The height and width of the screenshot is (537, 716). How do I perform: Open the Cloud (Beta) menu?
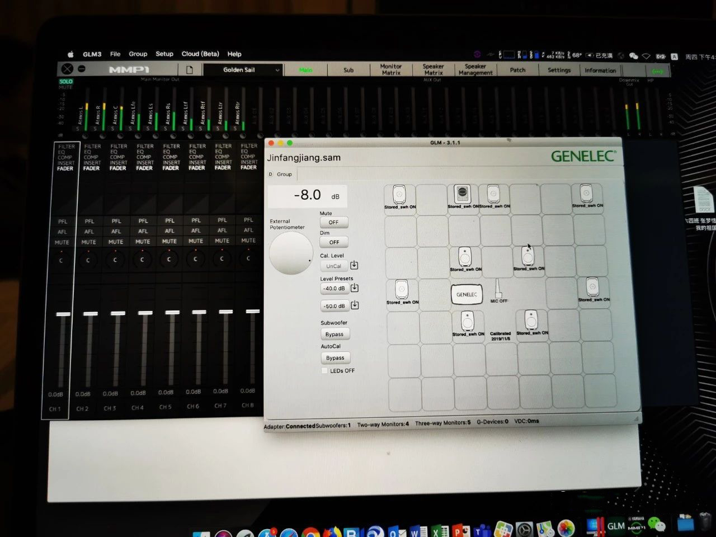pos(200,54)
